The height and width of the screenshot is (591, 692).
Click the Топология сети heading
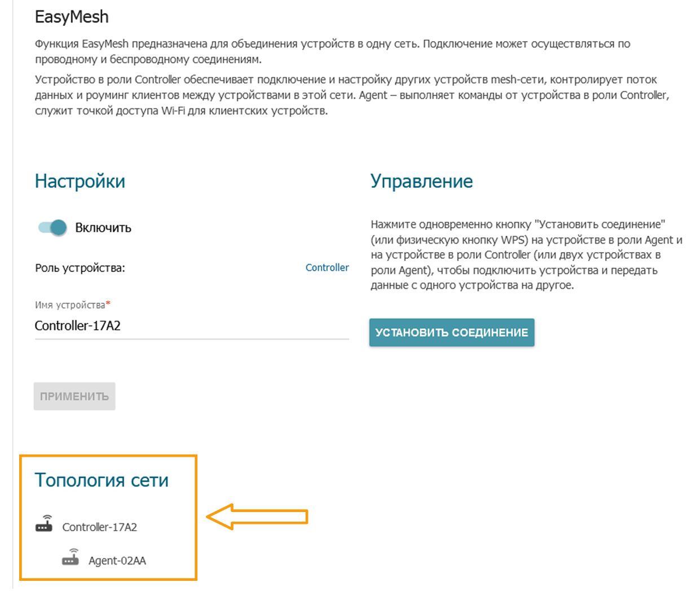pyautogui.click(x=102, y=480)
